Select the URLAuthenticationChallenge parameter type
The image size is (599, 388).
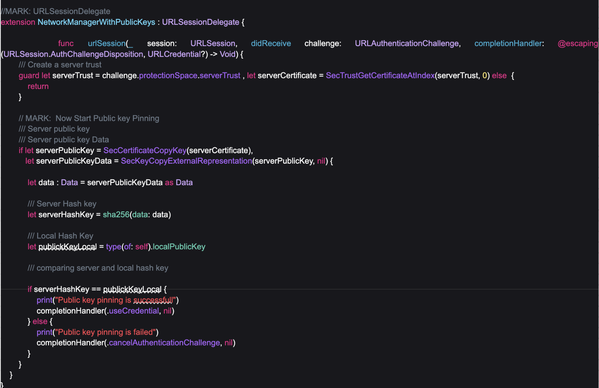coord(407,43)
